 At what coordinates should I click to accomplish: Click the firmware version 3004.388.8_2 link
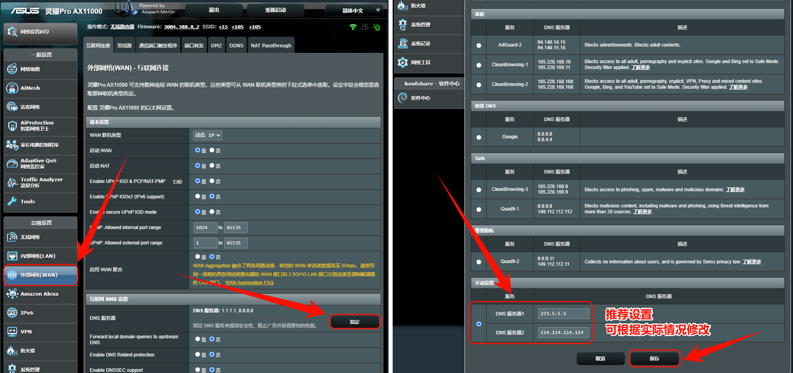182,27
